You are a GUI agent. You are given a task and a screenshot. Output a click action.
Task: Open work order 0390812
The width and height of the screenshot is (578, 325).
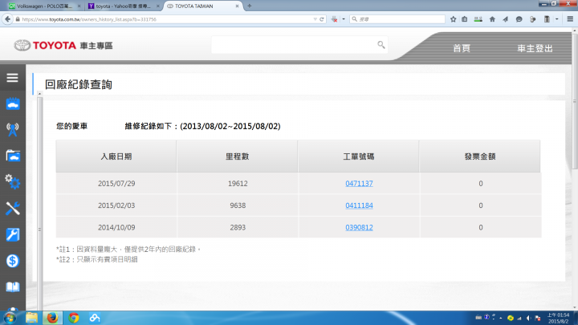pos(359,228)
